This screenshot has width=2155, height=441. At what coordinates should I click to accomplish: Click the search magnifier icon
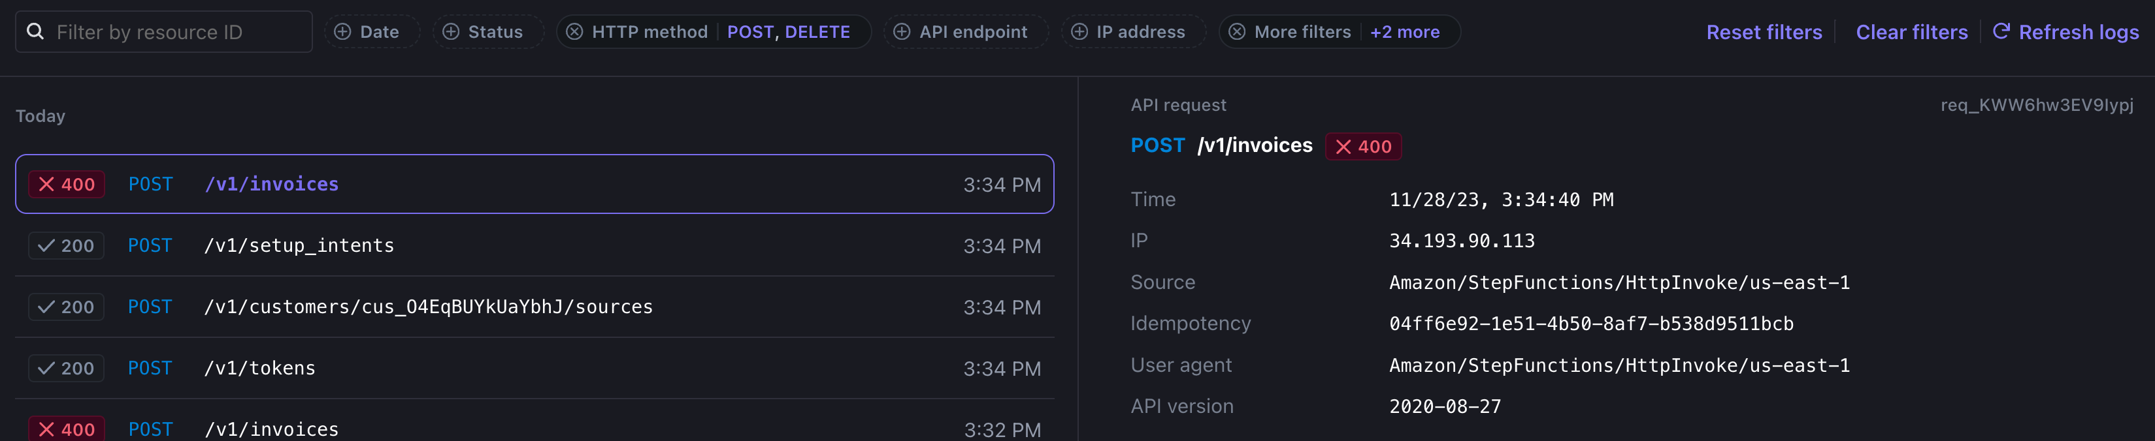(x=35, y=32)
